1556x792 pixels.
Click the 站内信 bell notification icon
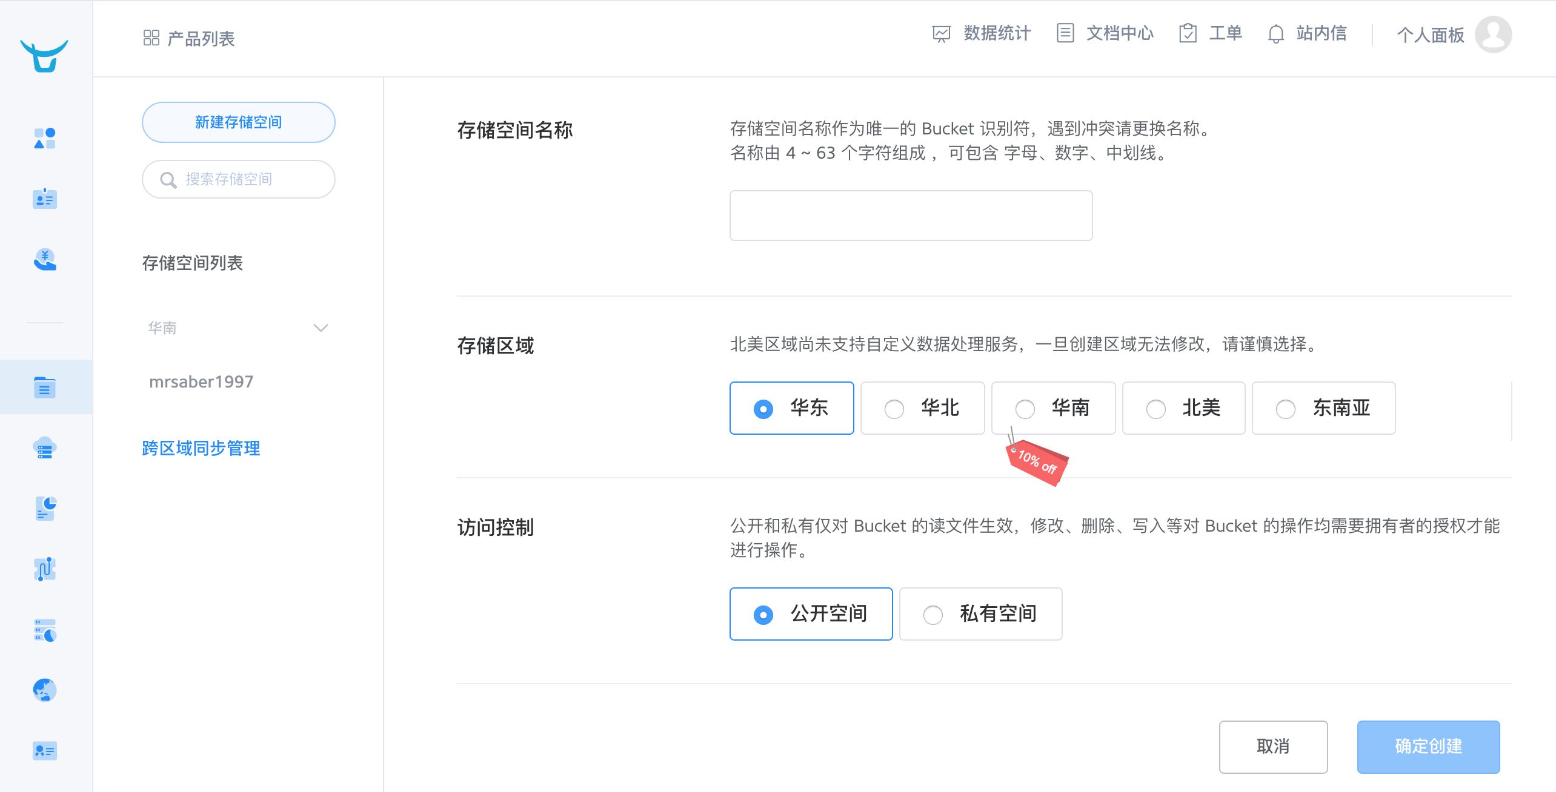pyautogui.click(x=1275, y=34)
